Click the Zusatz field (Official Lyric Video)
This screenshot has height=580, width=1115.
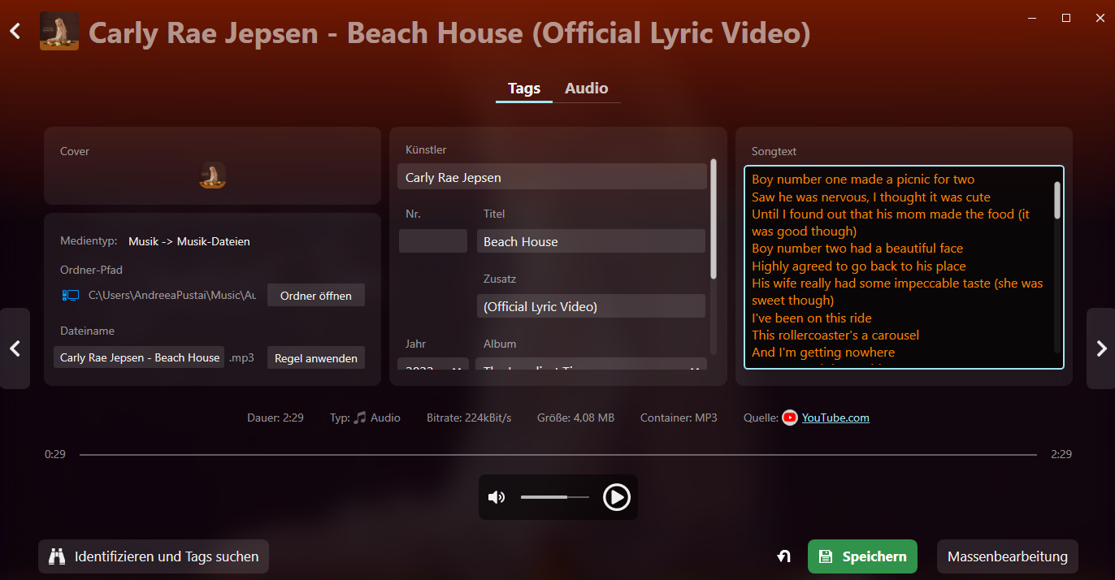click(x=591, y=306)
